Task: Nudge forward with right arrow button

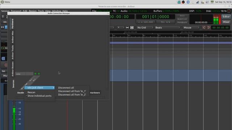Action: point(208,27)
